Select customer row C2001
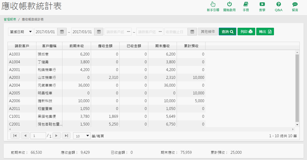 coord(106,124)
